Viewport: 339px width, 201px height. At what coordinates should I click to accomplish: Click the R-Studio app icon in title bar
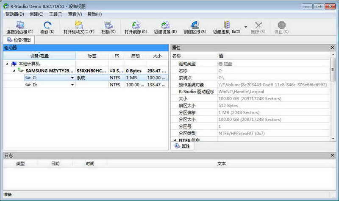click(x=6, y=6)
